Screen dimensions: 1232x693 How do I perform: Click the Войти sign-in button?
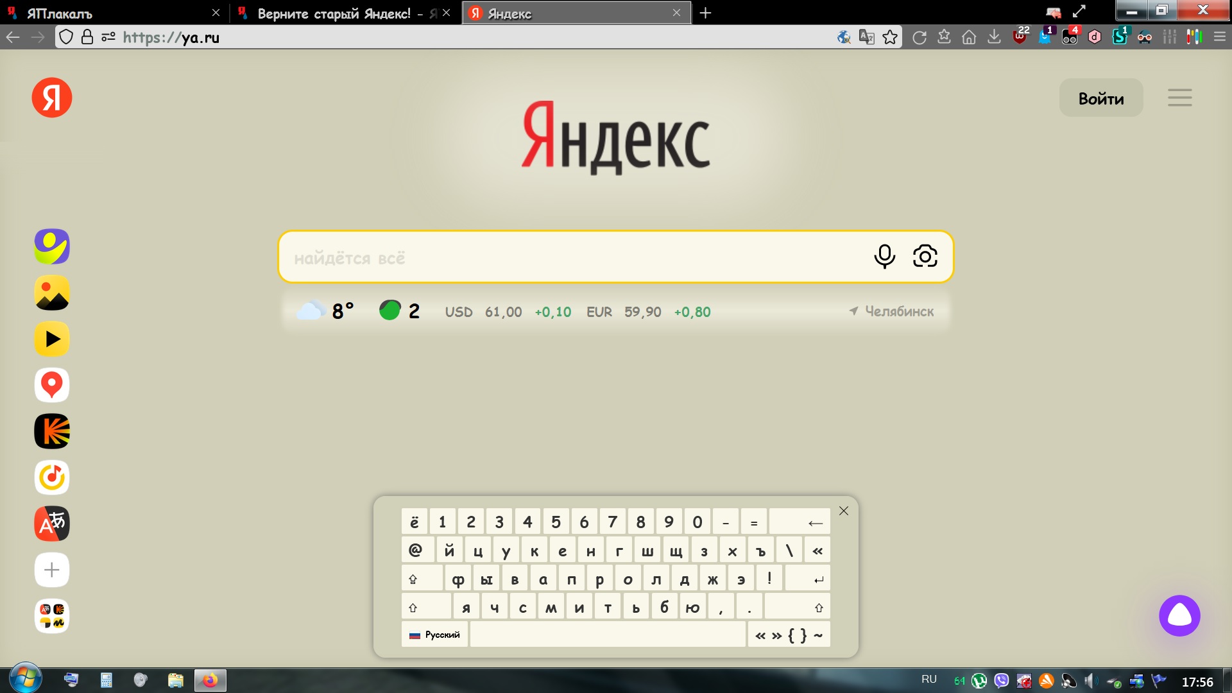tap(1101, 98)
